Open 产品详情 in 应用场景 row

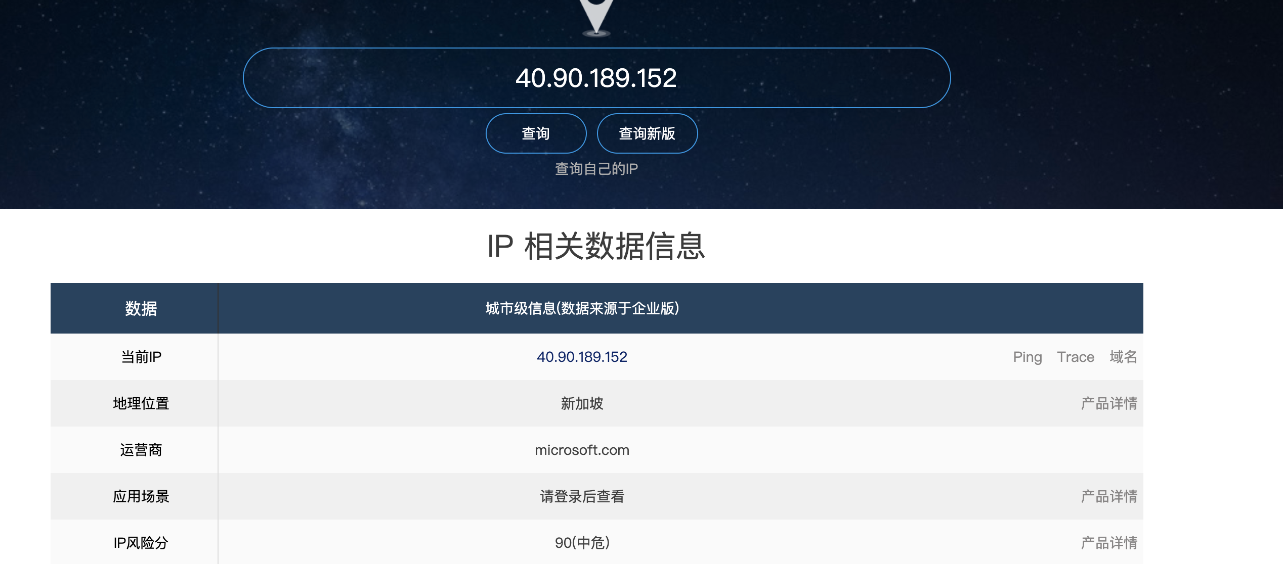pyautogui.click(x=1109, y=496)
